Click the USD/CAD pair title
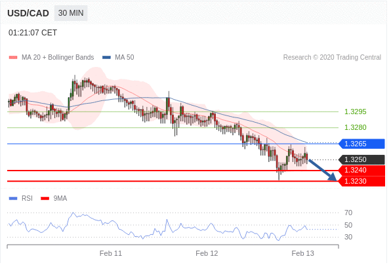 (28, 13)
